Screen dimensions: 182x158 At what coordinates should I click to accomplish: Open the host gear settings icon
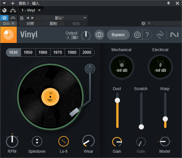(x=143, y=23)
